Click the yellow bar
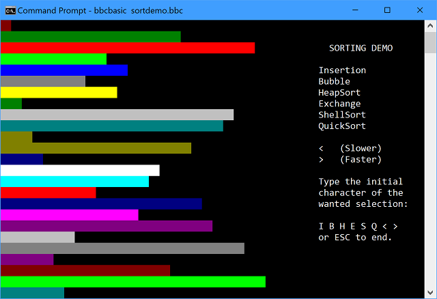 (x=59, y=92)
